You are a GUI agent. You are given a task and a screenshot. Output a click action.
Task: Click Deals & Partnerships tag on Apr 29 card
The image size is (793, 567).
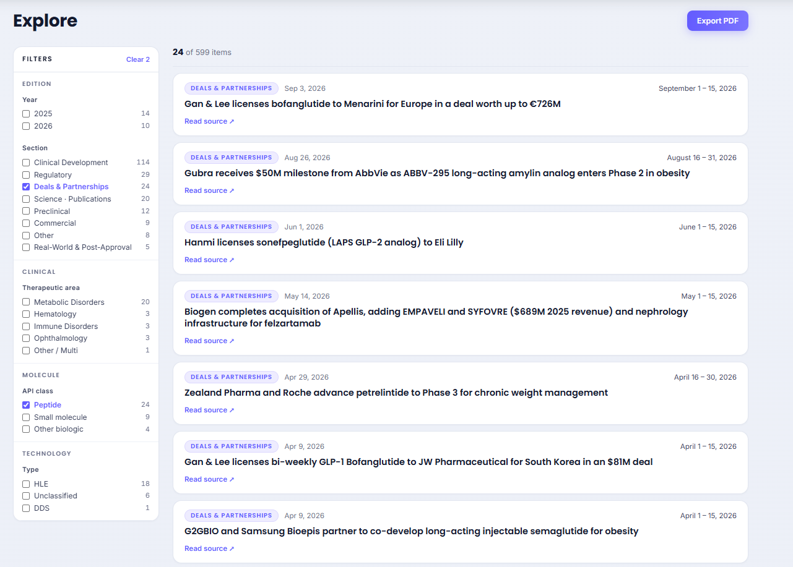click(232, 377)
